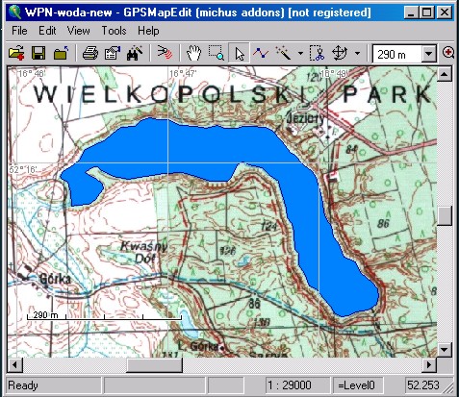The width and height of the screenshot is (459, 397).
Task: Open the File menu
Action: [19, 31]
